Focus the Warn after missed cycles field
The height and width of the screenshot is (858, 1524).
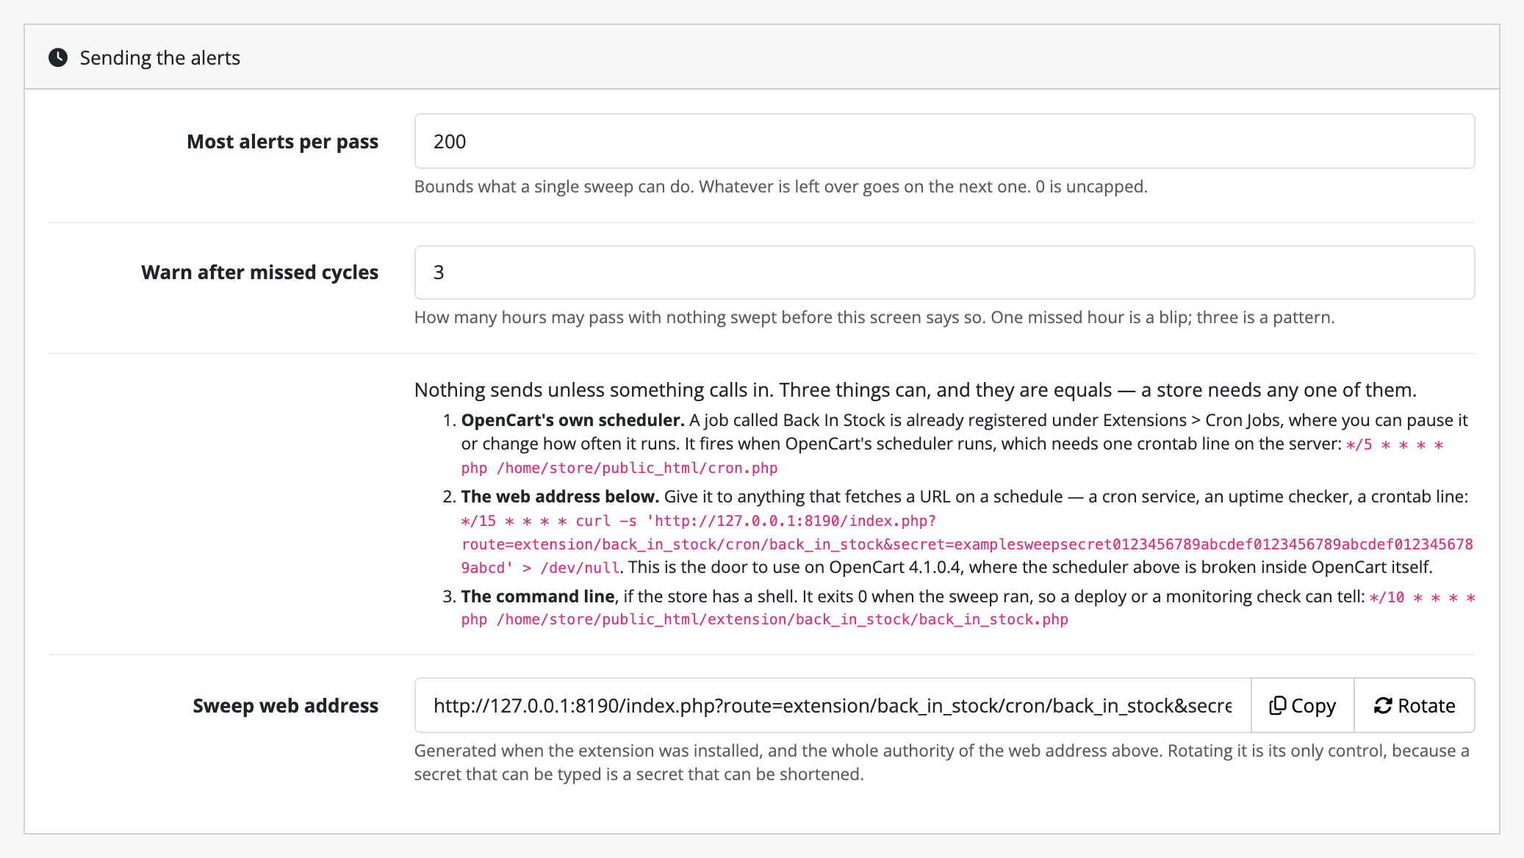[944, 273]
